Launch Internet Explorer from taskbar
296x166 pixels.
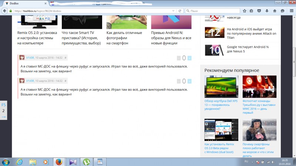[20, 162]
